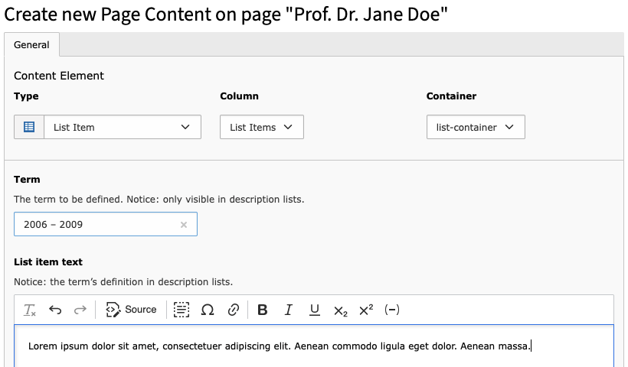Apply subscript formatting
The width and height of the screenshot is (628, 367).
341,310
